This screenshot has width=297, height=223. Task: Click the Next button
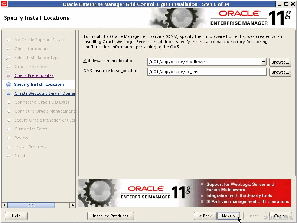click(x=229, y=216)
